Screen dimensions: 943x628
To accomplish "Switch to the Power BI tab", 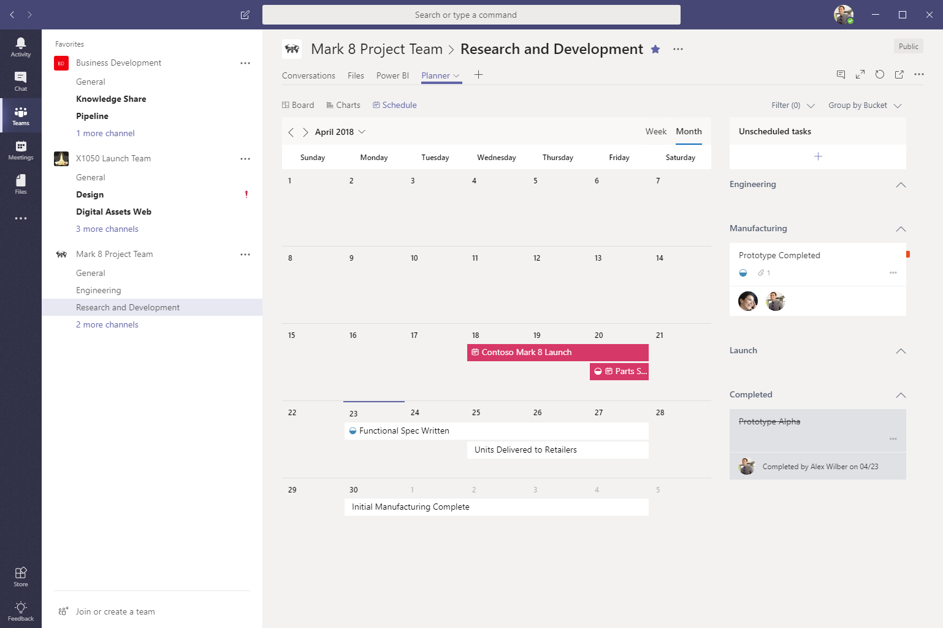I will click(x=392, y=75).
